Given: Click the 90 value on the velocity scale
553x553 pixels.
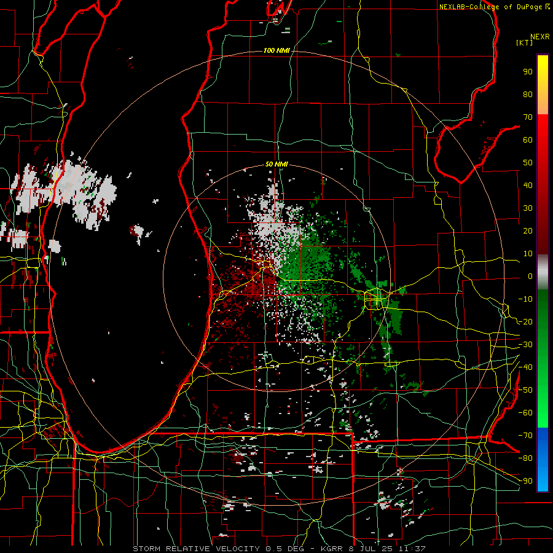Looking at the screenshot, I should pyautogui.click(x=528, y=72).
